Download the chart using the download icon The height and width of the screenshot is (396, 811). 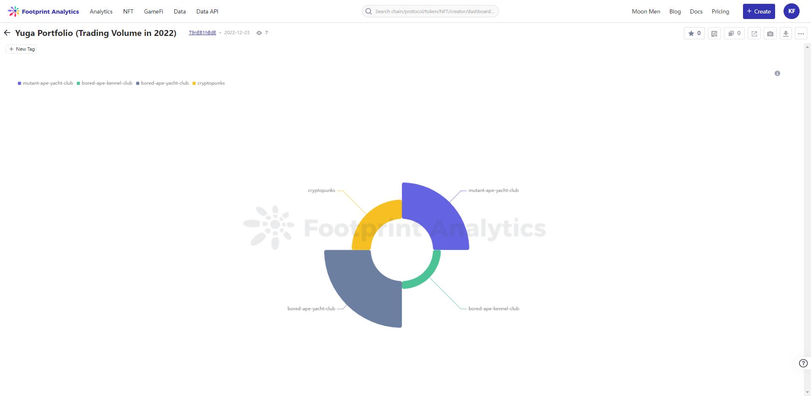pyautogui.click(x=786, y=33)
